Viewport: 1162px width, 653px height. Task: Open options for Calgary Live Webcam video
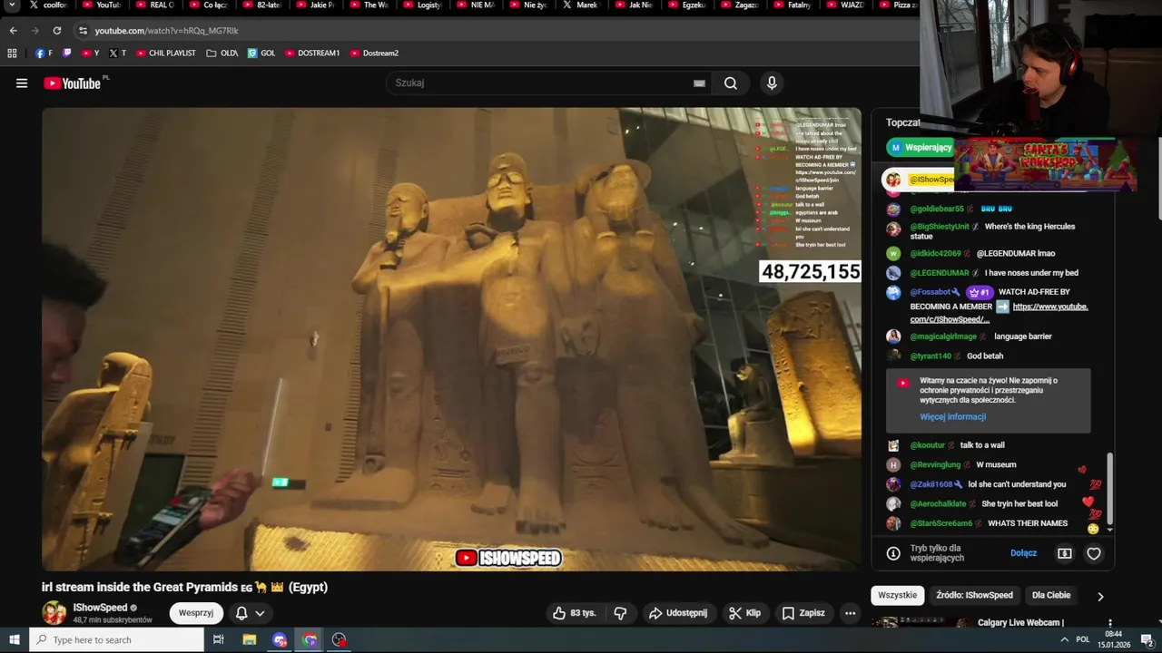tap(1109, 624)
